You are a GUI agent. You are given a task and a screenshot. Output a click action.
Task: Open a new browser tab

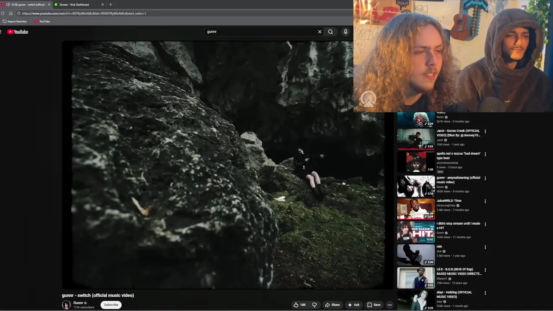point(111,5)
